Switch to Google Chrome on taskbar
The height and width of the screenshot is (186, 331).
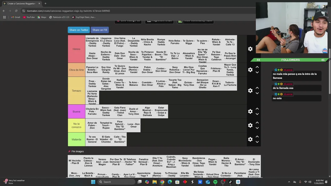click(x=162, y=182)
